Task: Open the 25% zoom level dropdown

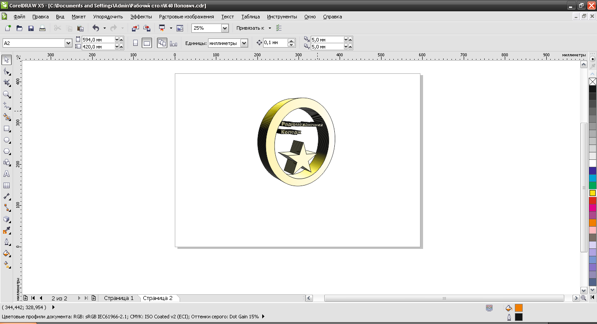Action: [225, 28]
